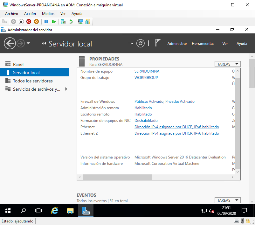Viewport: 255px width, 225px height.
Task: Click the red Shut Down VM icon
Action: pos(29,22)
